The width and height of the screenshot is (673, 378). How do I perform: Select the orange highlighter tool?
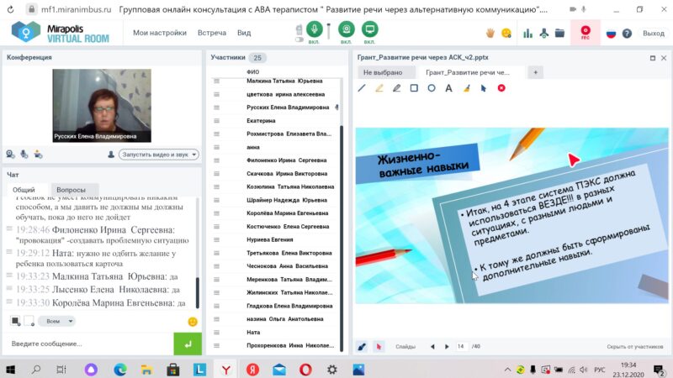coord(379,88)
